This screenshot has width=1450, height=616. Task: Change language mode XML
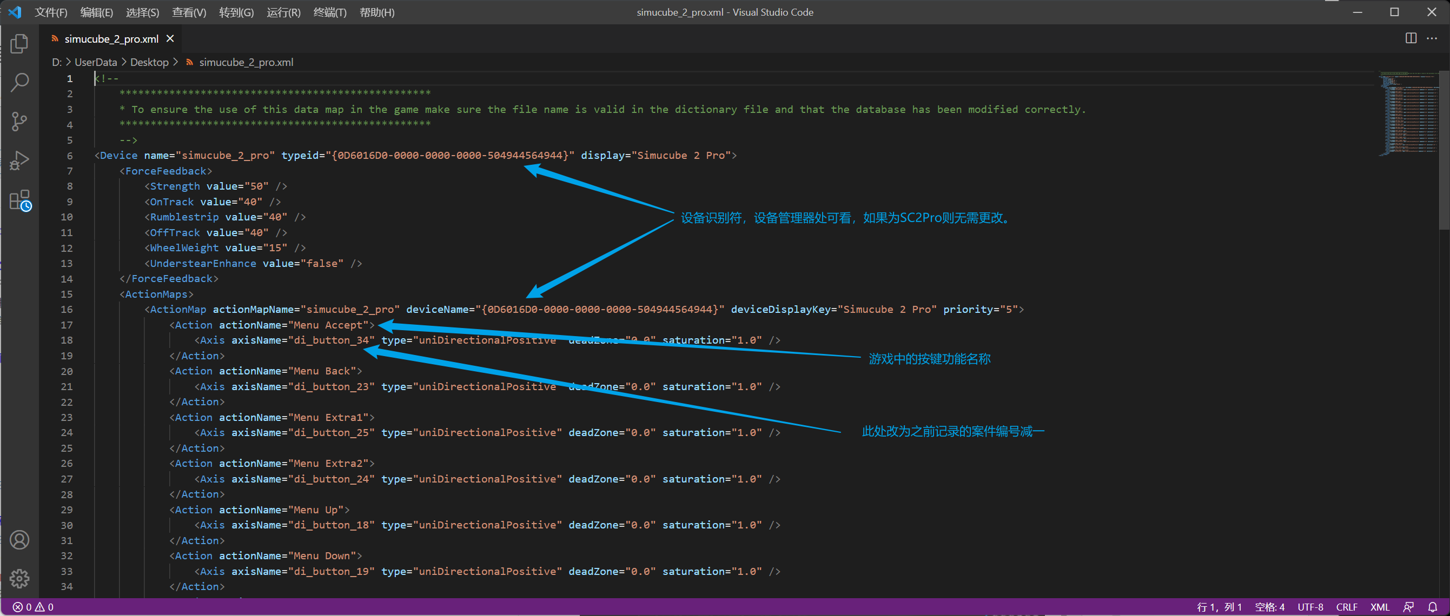click(1379, 607)
